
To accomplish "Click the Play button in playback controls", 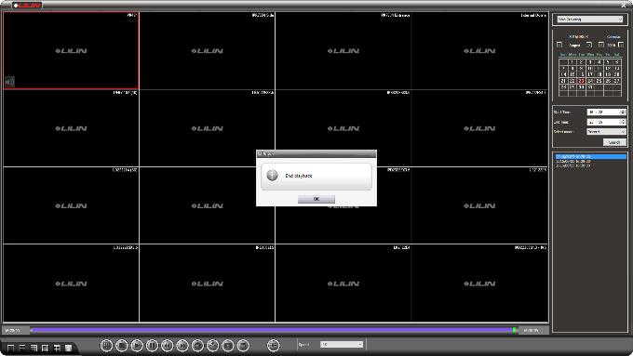I will [x=137, y=346].
